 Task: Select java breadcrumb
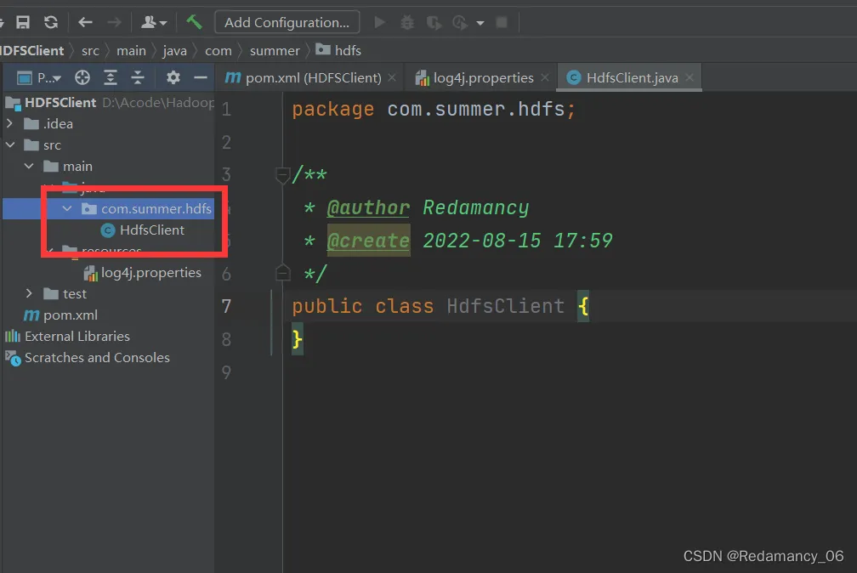click(x=175, y=51)
